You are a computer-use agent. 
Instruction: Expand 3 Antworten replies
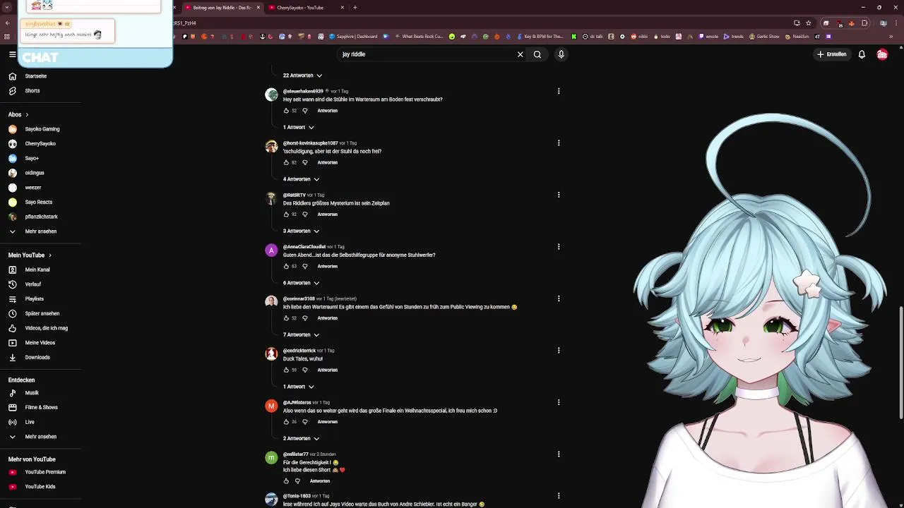[301, 231]
